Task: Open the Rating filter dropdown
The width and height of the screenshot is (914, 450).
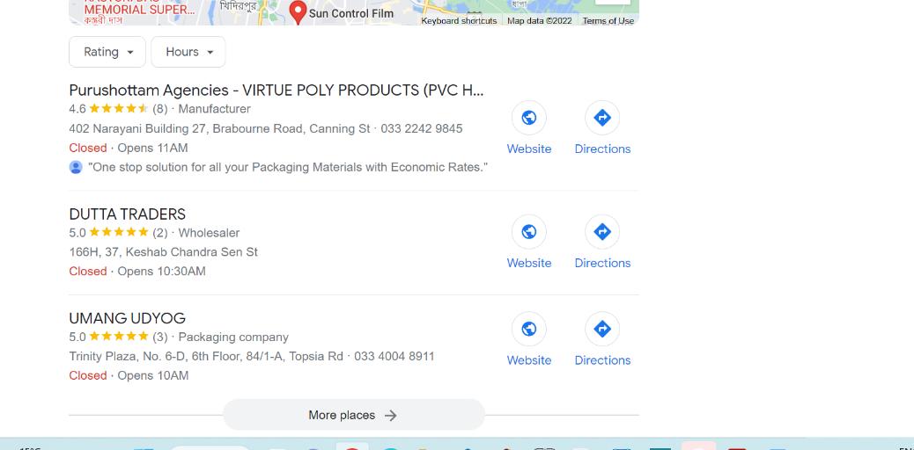Action: click(x=107, y=52)
